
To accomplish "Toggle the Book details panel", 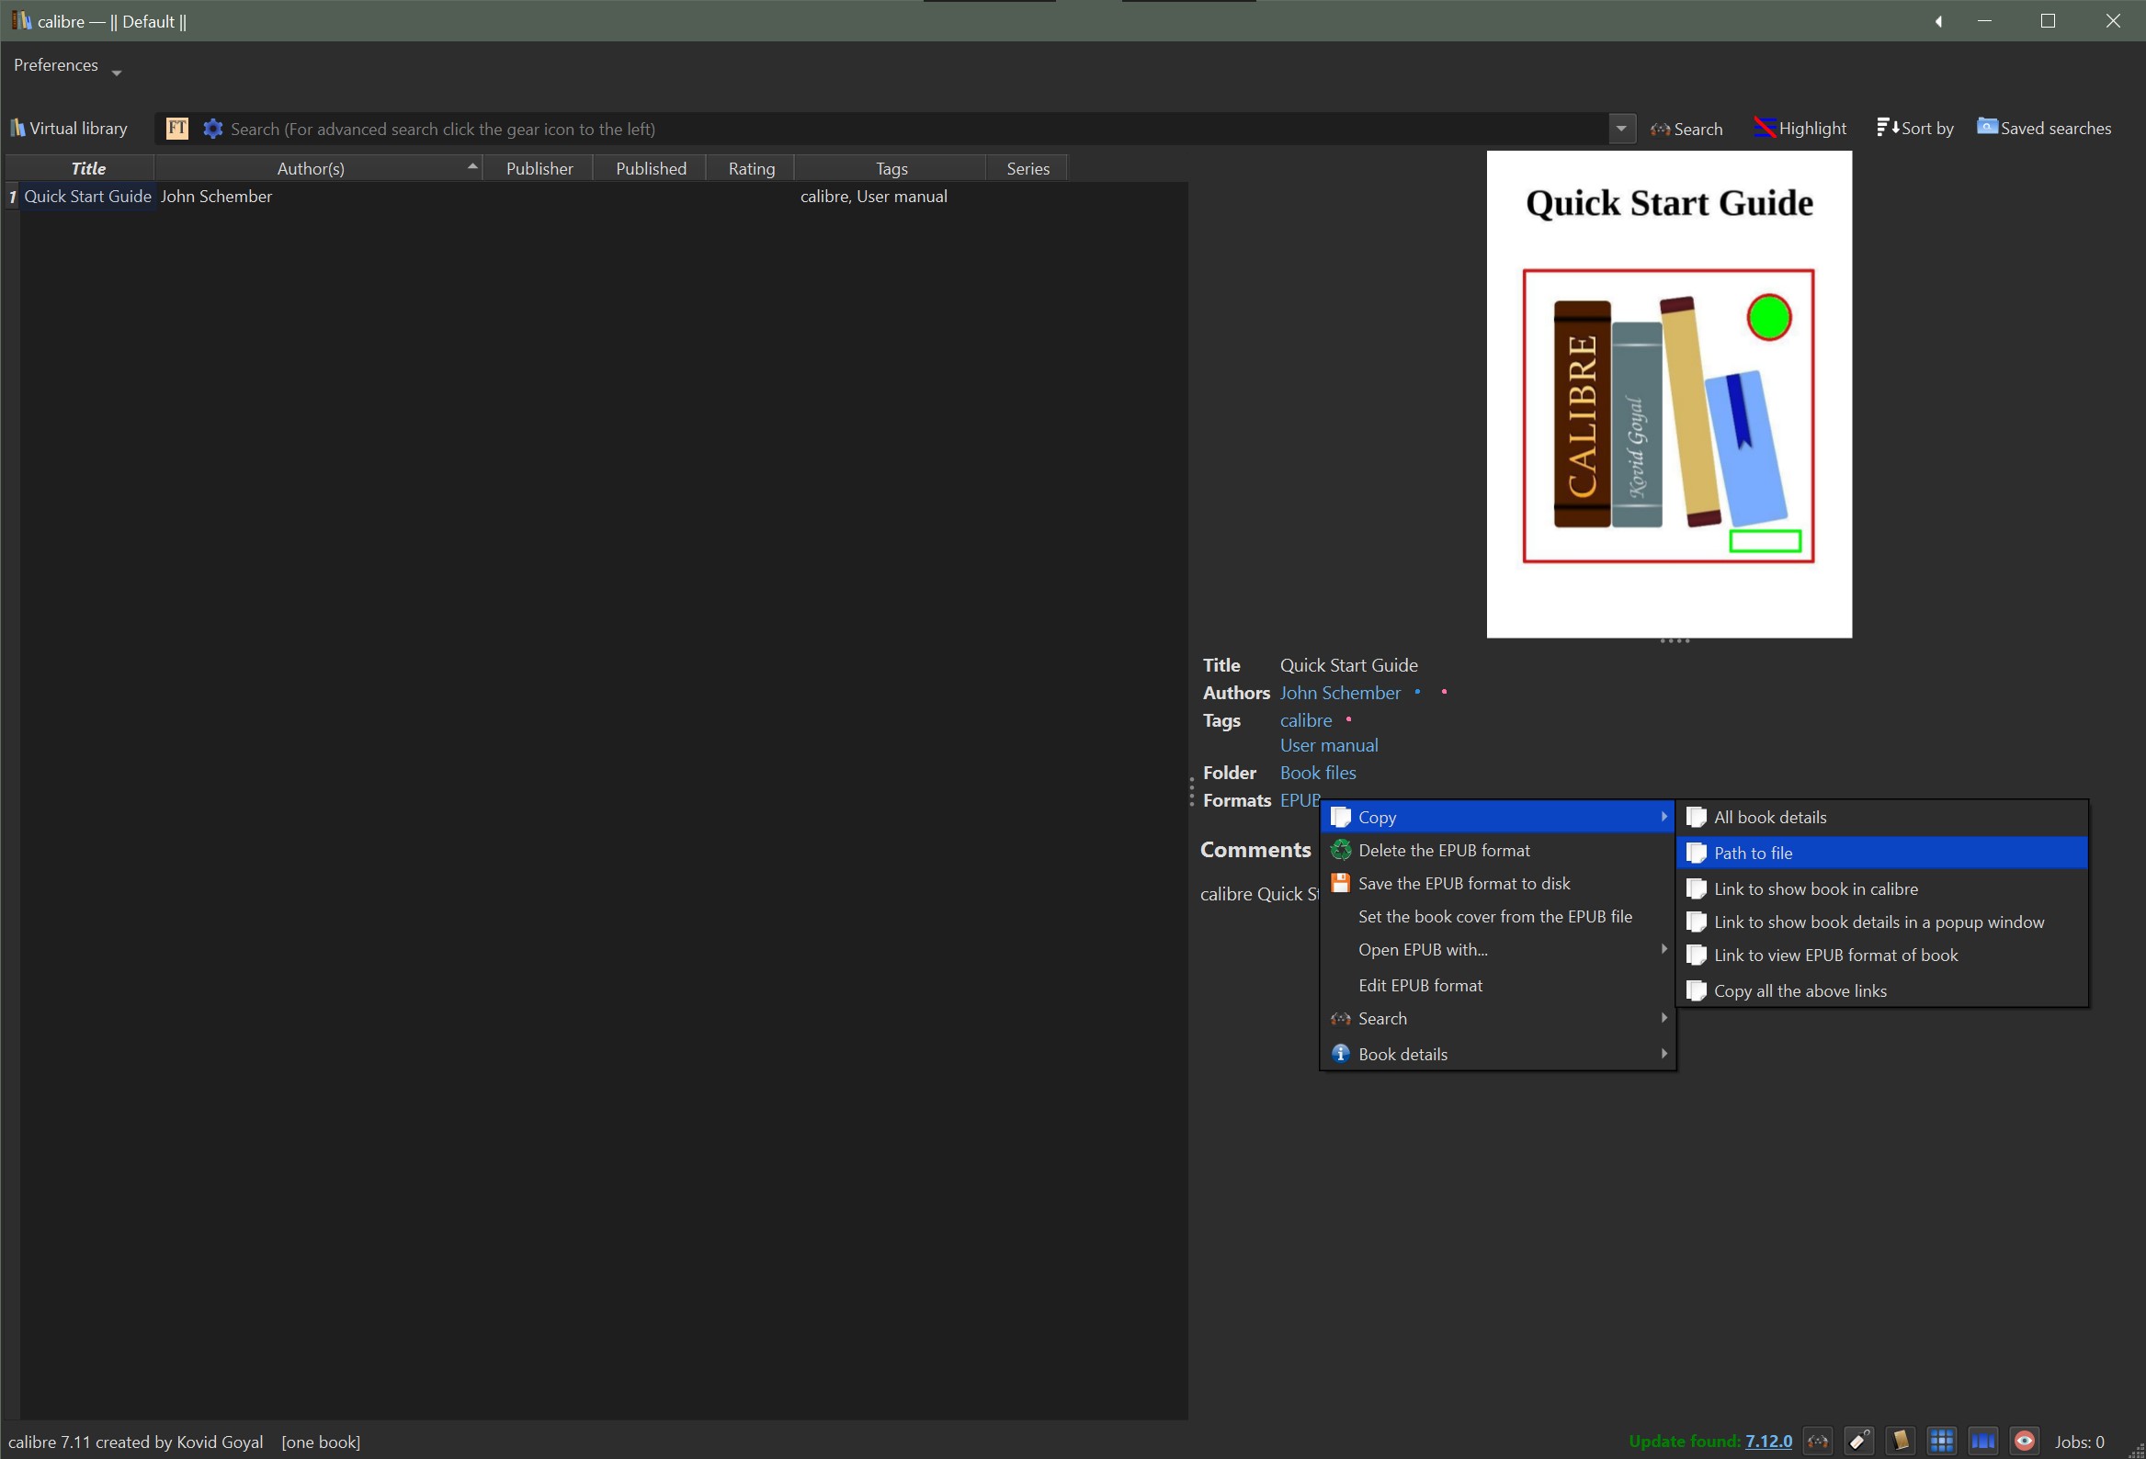I will [1901, 1441].
